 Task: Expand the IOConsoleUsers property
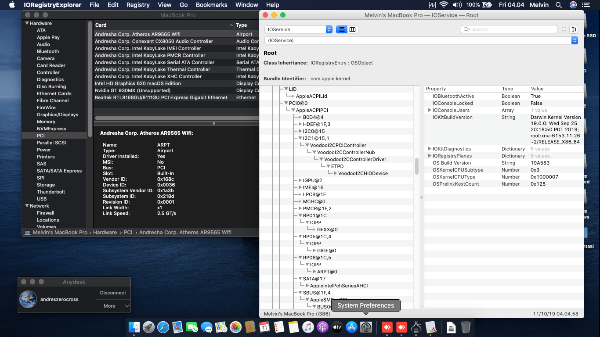click(430, 110)
